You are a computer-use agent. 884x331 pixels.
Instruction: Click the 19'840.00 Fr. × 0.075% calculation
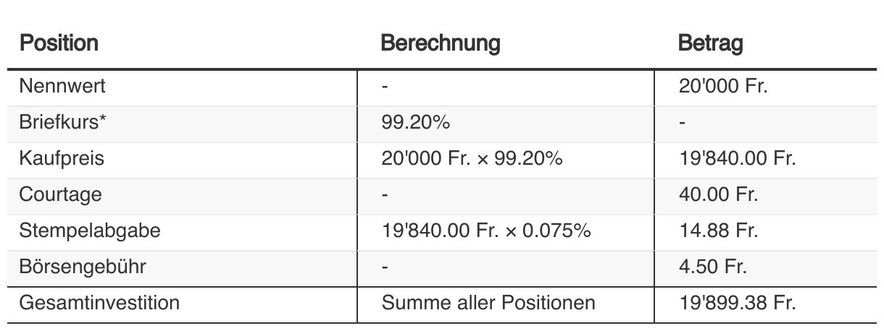click(485, 231)
